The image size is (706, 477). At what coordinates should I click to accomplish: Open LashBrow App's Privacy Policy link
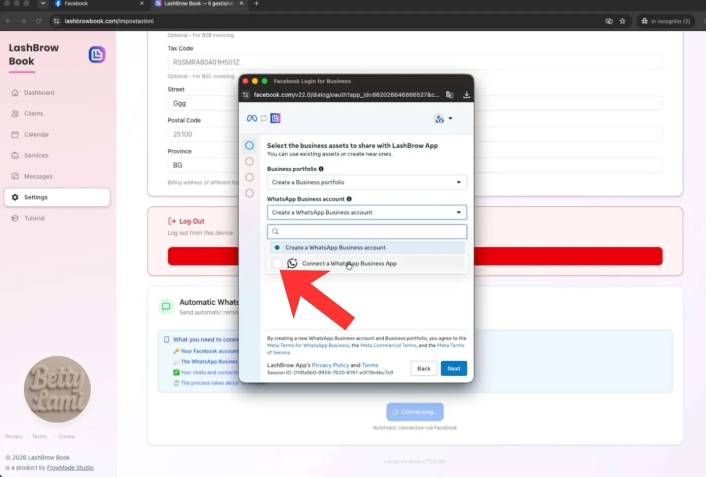[x=330, y=365]
